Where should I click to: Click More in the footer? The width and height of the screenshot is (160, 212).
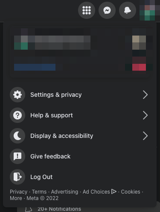16,198
